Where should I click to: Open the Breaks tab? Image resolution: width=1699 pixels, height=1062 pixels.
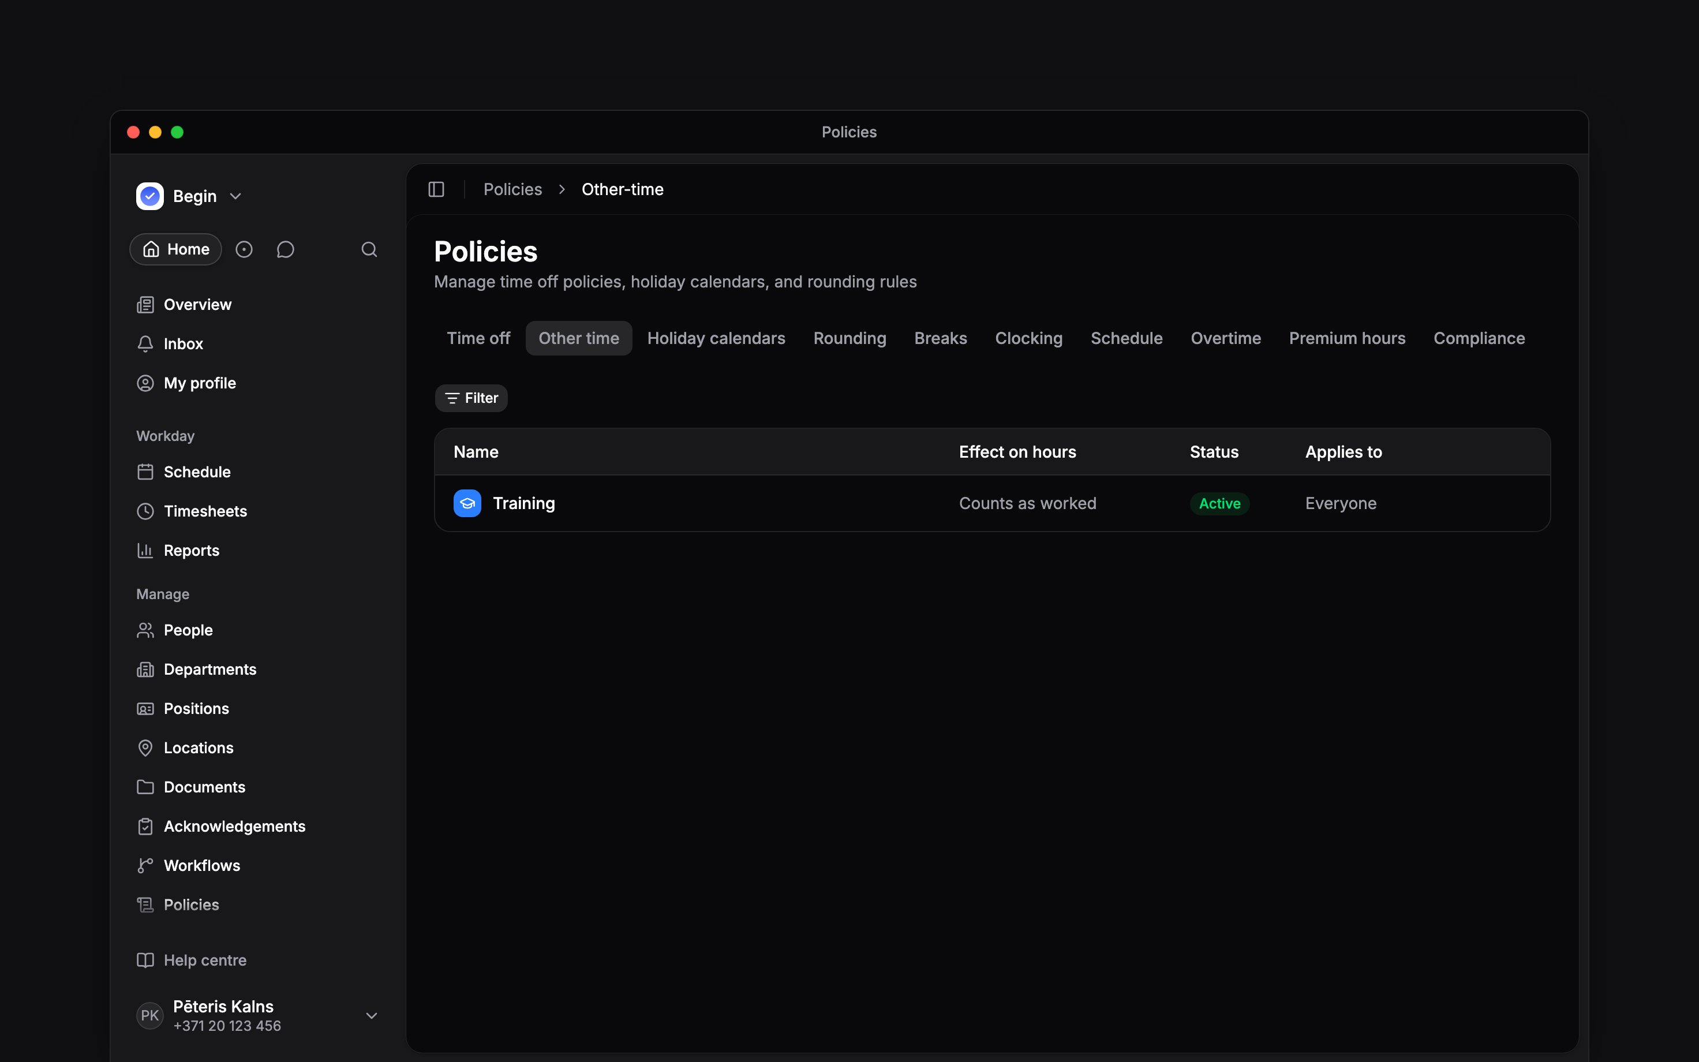pos(940,339)
